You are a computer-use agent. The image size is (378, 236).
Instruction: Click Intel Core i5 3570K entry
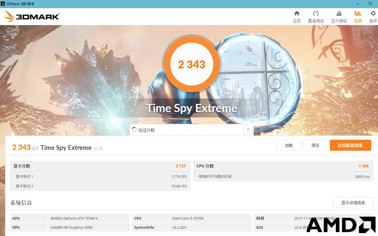coord(188,218)
